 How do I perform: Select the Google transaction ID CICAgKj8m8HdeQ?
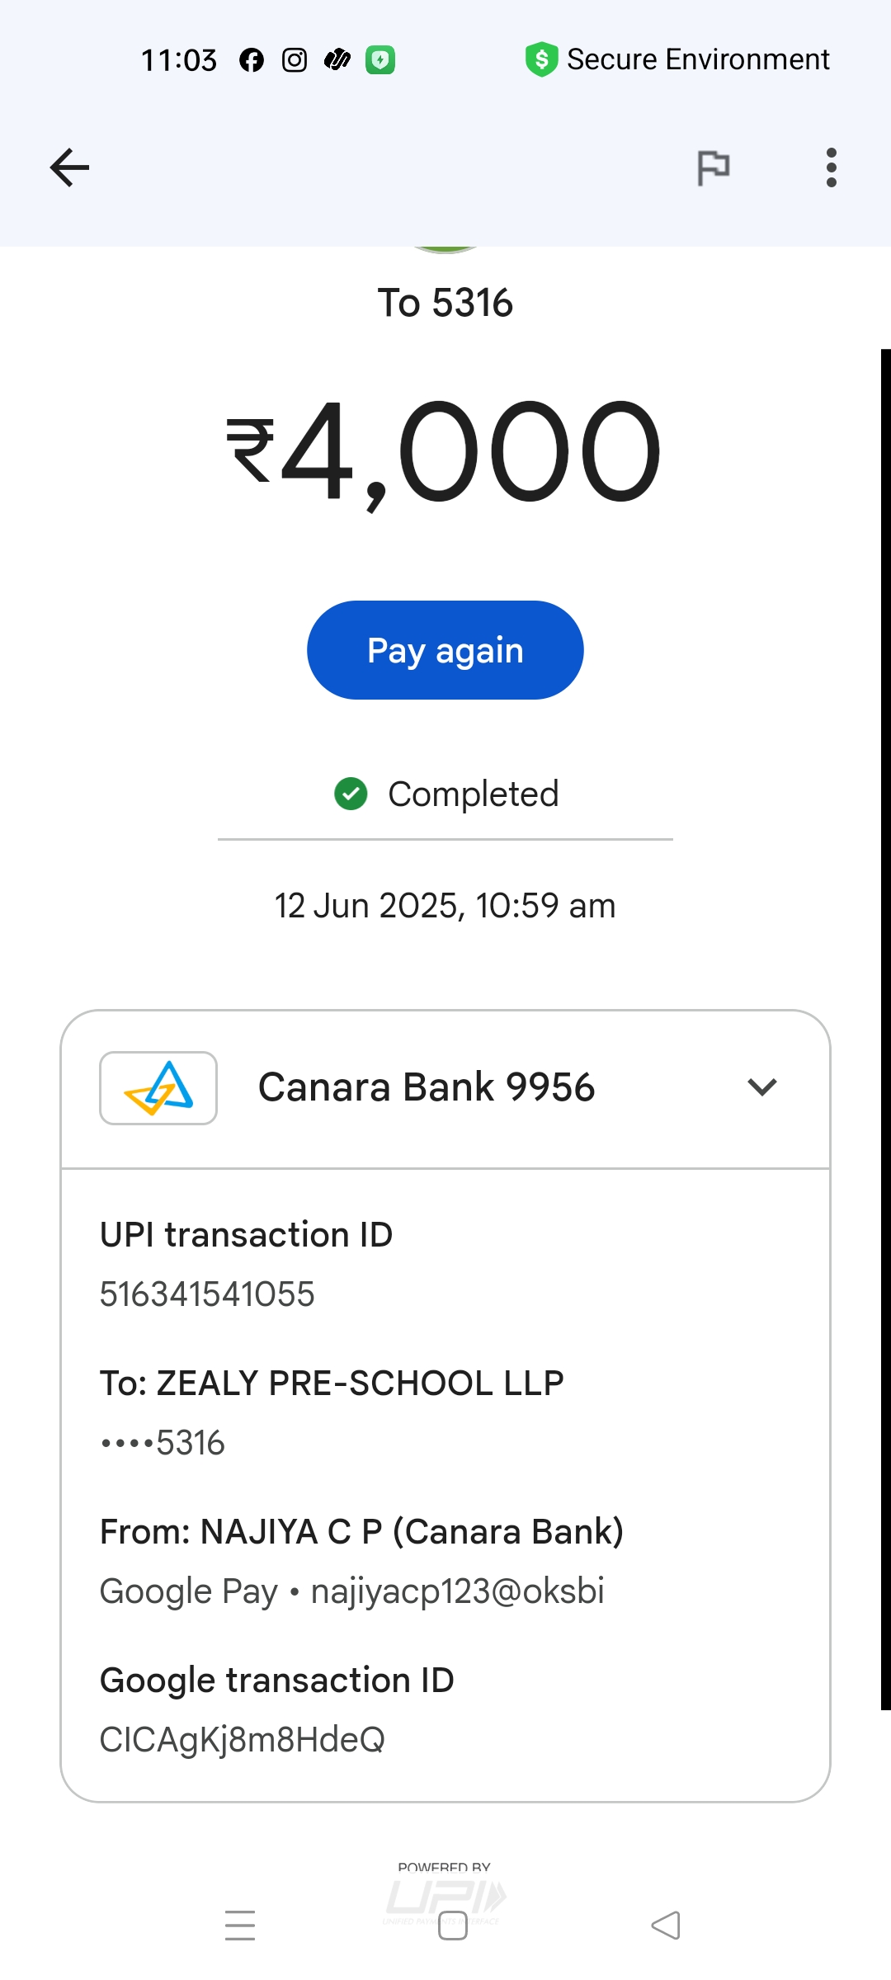pyautogui.click(x=243, y=1740)
